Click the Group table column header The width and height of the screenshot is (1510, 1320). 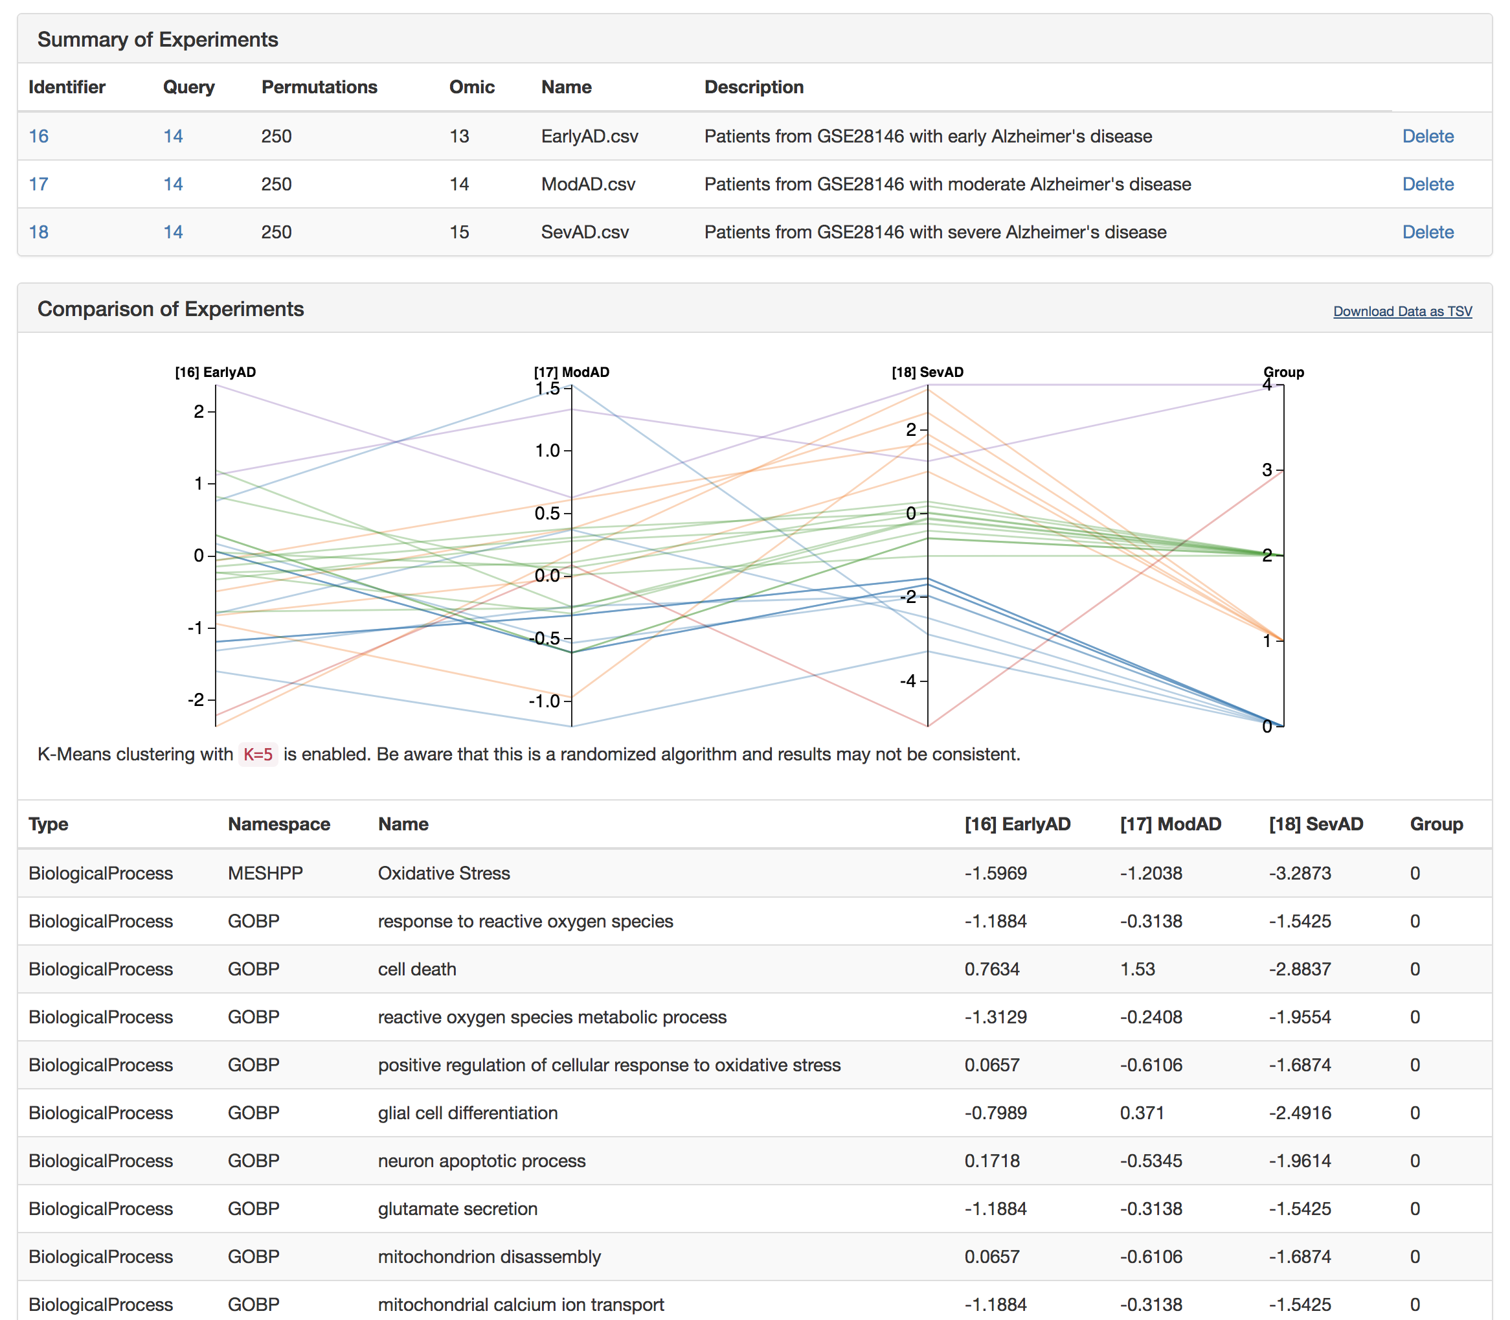1436,825
